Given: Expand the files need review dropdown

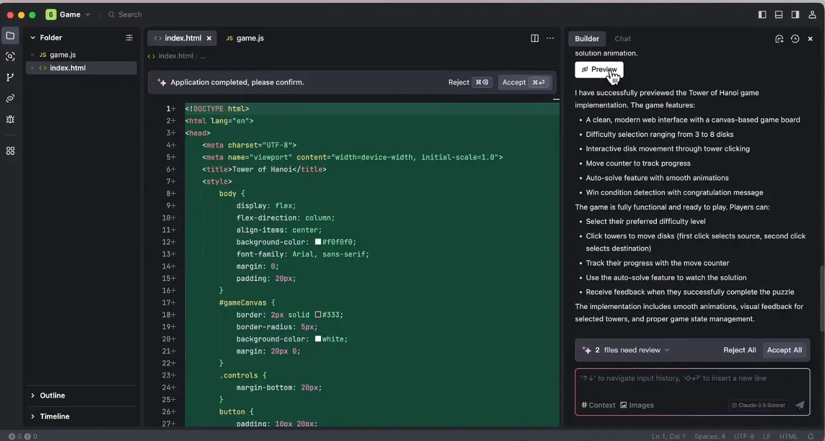Looking at the screenshot, I should click(x=667, y=350).
